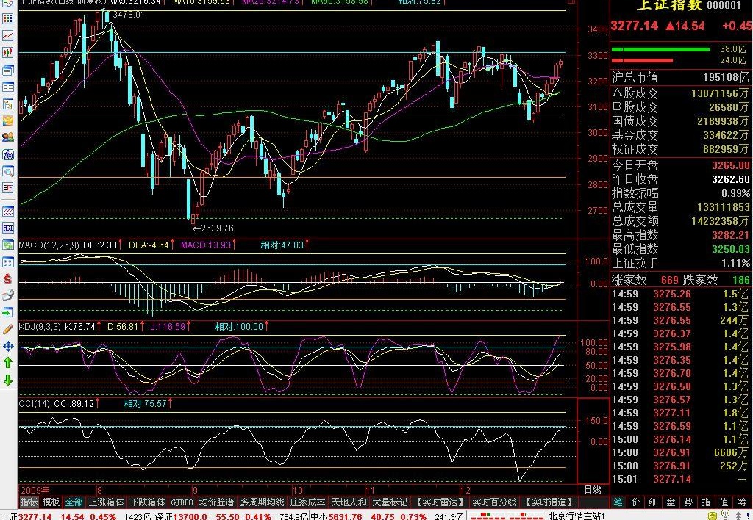Open the f(x) formula icon

click(7, 154)
